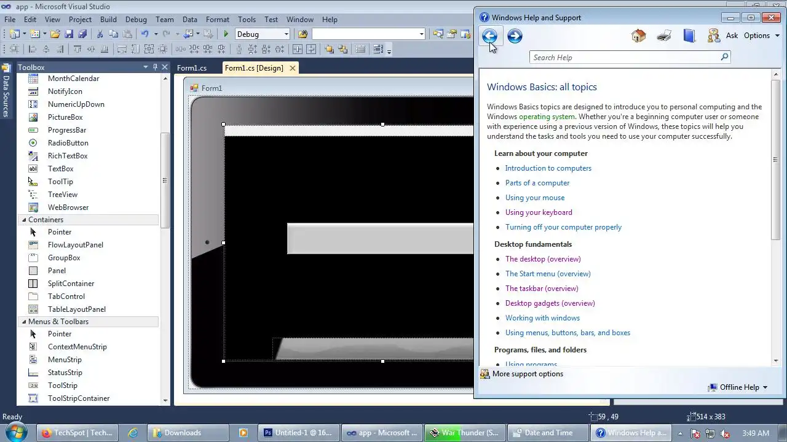Click Help window Back arrow
This screenshot has height=442, width=787.
[x=489, y=36]
